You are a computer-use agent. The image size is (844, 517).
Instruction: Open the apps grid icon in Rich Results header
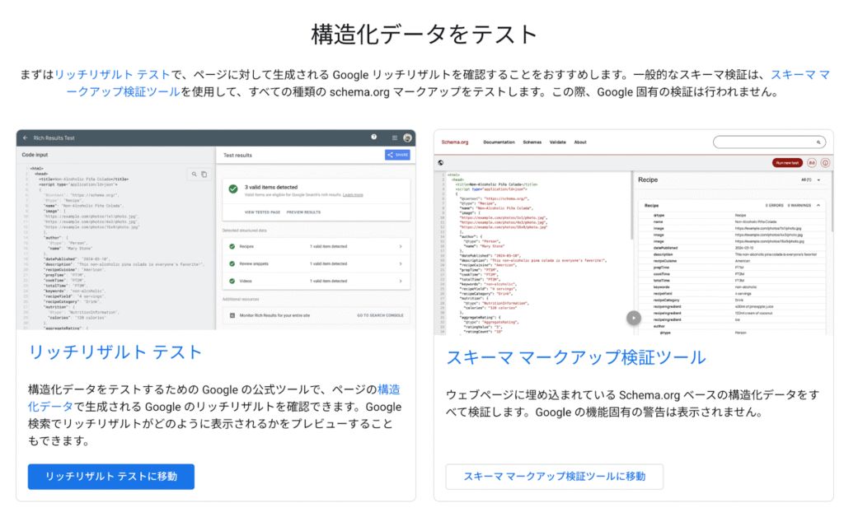[394, 137]
